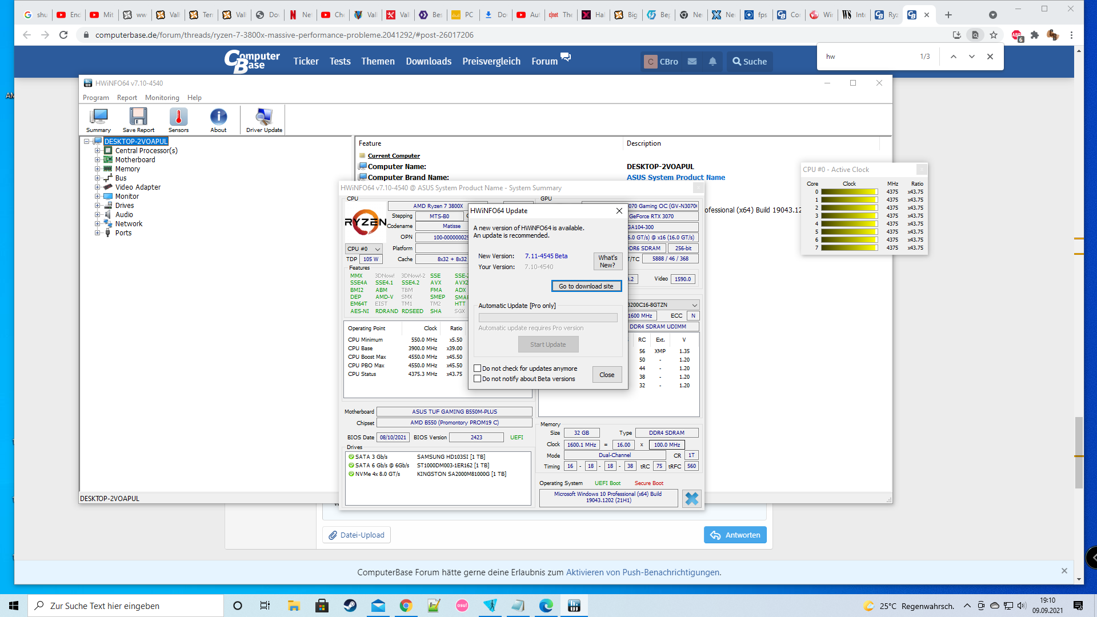The height and width of the screenshot is (617, 1097).
Task: Click the About info icon
Action: pyautogui.click(x=218, y=120)
